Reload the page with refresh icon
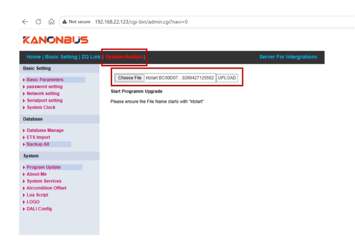The width and height of the screenshot is (355, 247). (x=38, y=22)
